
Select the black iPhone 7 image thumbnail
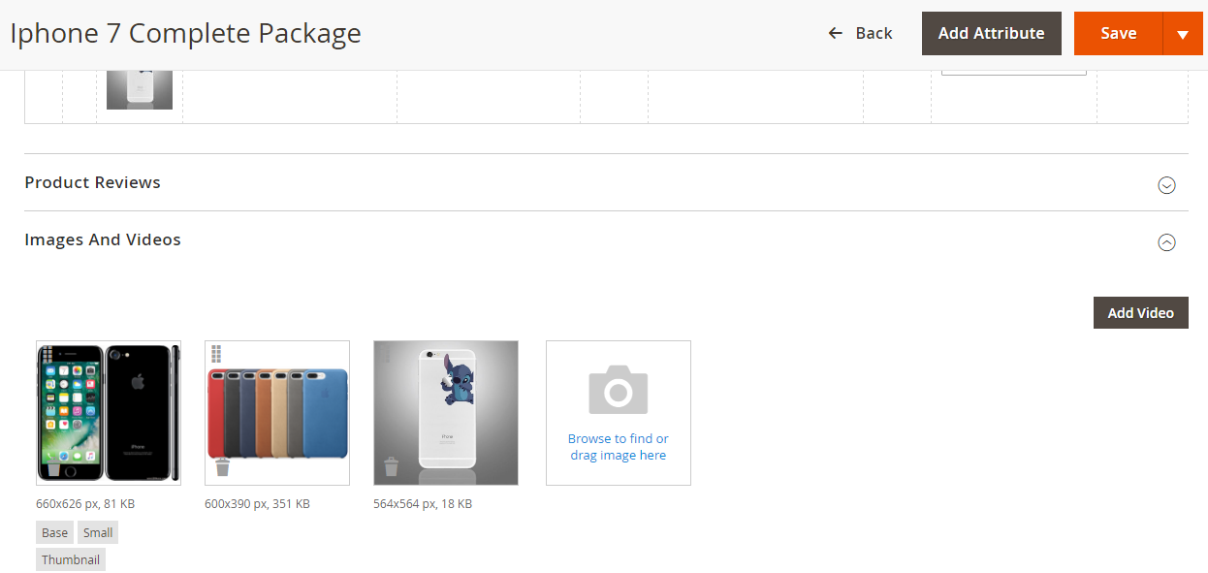pyautogui.click(x=109, y=413)
